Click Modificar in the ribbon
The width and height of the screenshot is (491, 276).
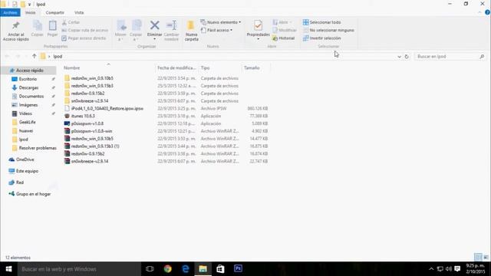tap(285, 31)
